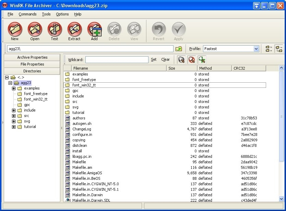Select the Makefile.in.BeOS file row

(165, 178)
